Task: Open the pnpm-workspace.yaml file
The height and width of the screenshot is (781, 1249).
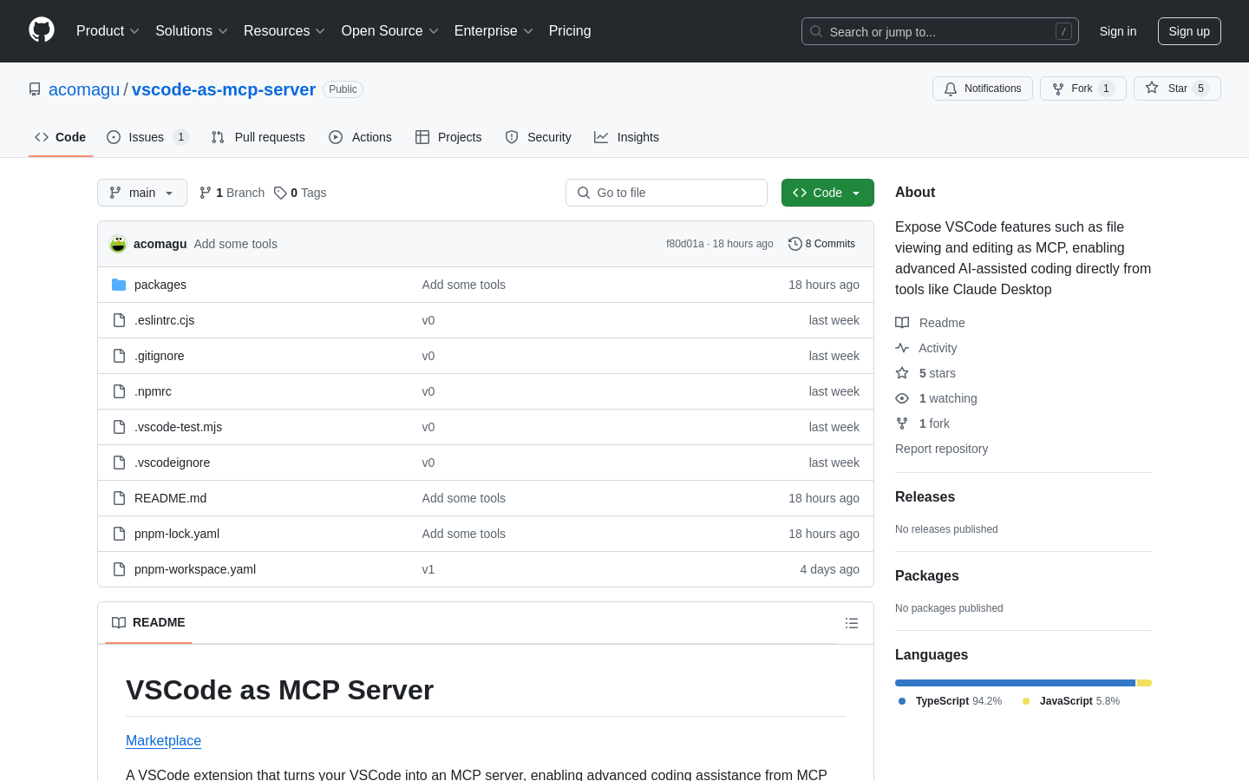Action: [x=195, y=569]
